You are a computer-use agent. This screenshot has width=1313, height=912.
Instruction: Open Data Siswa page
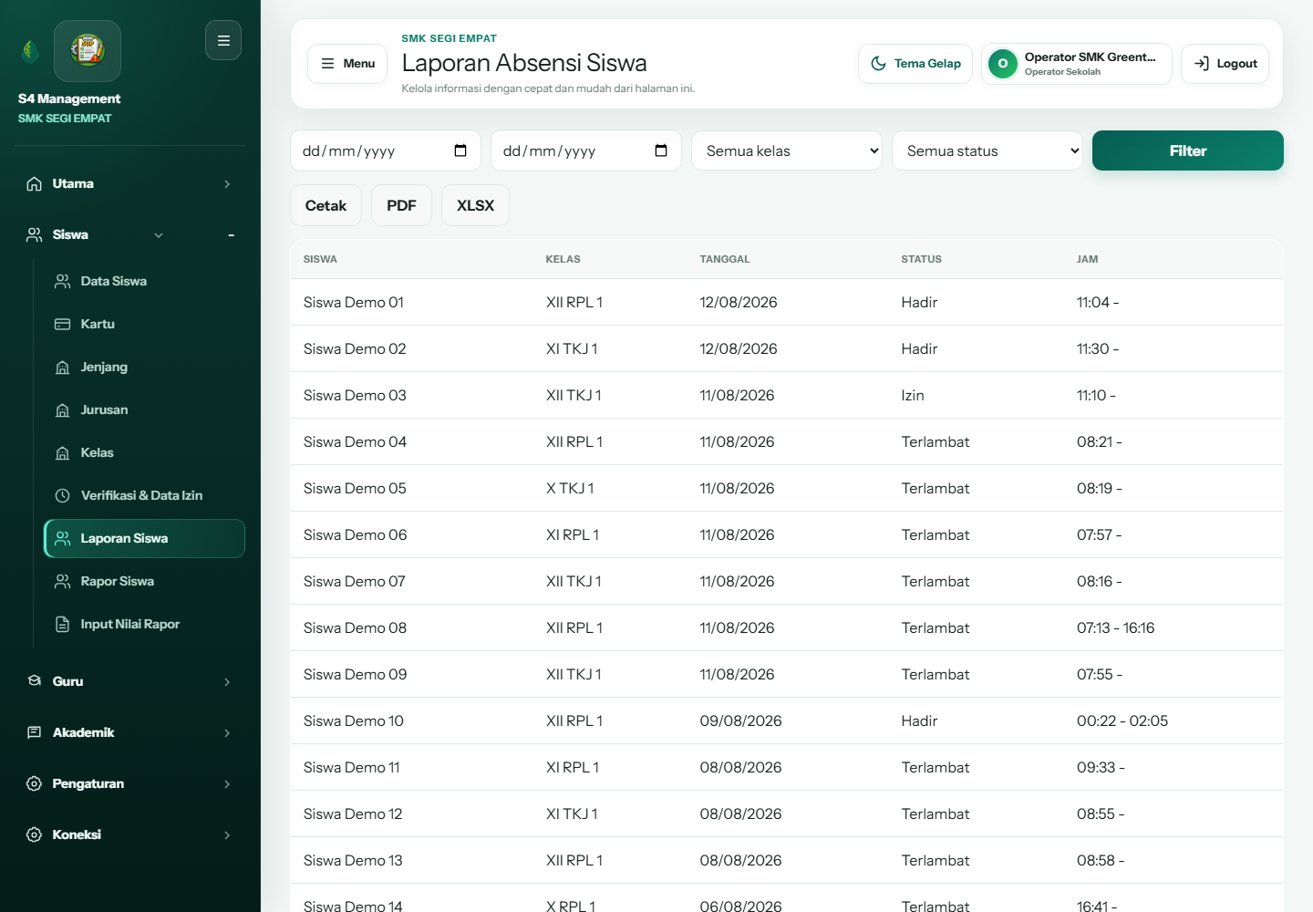pyautogui.click(x=144, y=281)
